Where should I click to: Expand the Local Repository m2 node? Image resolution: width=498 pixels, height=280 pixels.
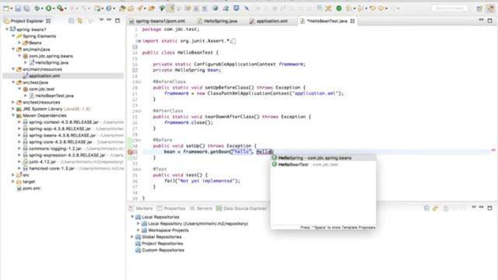[x=139, y=223]
